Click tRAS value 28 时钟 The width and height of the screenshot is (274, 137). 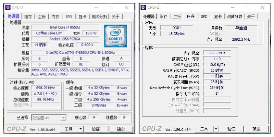click(217, 82)
